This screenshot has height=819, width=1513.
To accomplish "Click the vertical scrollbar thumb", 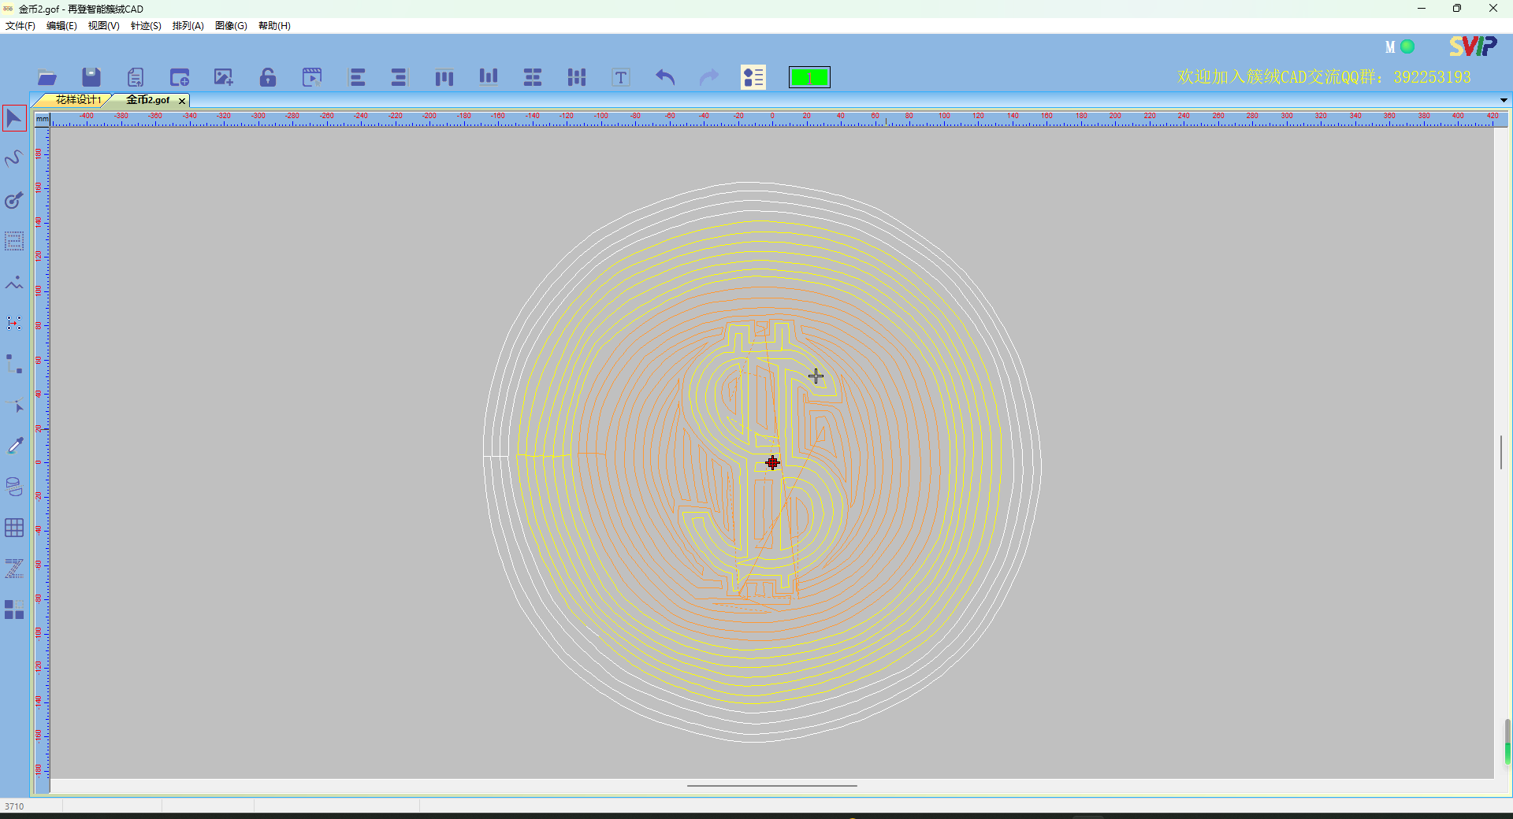I will pyautogui.click(x=1501, y=452).
